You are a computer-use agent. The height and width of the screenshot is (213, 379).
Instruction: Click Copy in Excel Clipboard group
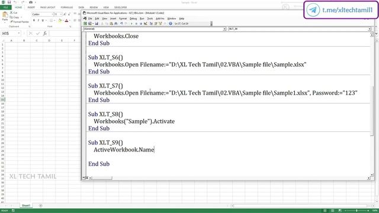14,17
